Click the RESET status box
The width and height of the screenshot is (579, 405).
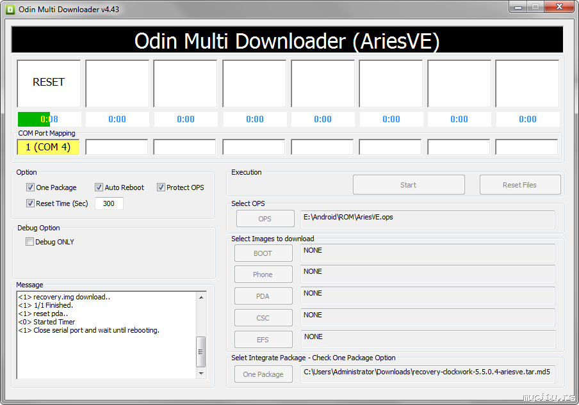point(49,84)
